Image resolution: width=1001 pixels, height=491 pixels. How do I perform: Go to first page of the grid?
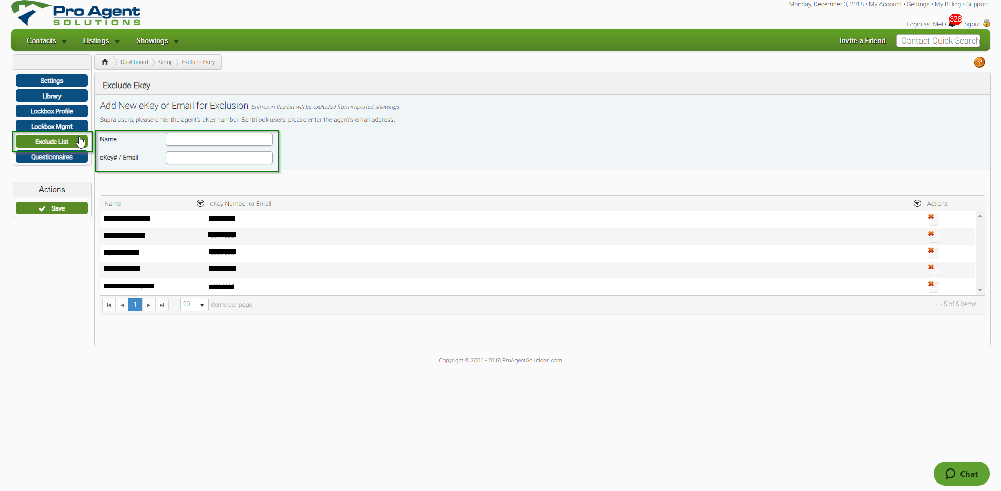coord(109,305)
